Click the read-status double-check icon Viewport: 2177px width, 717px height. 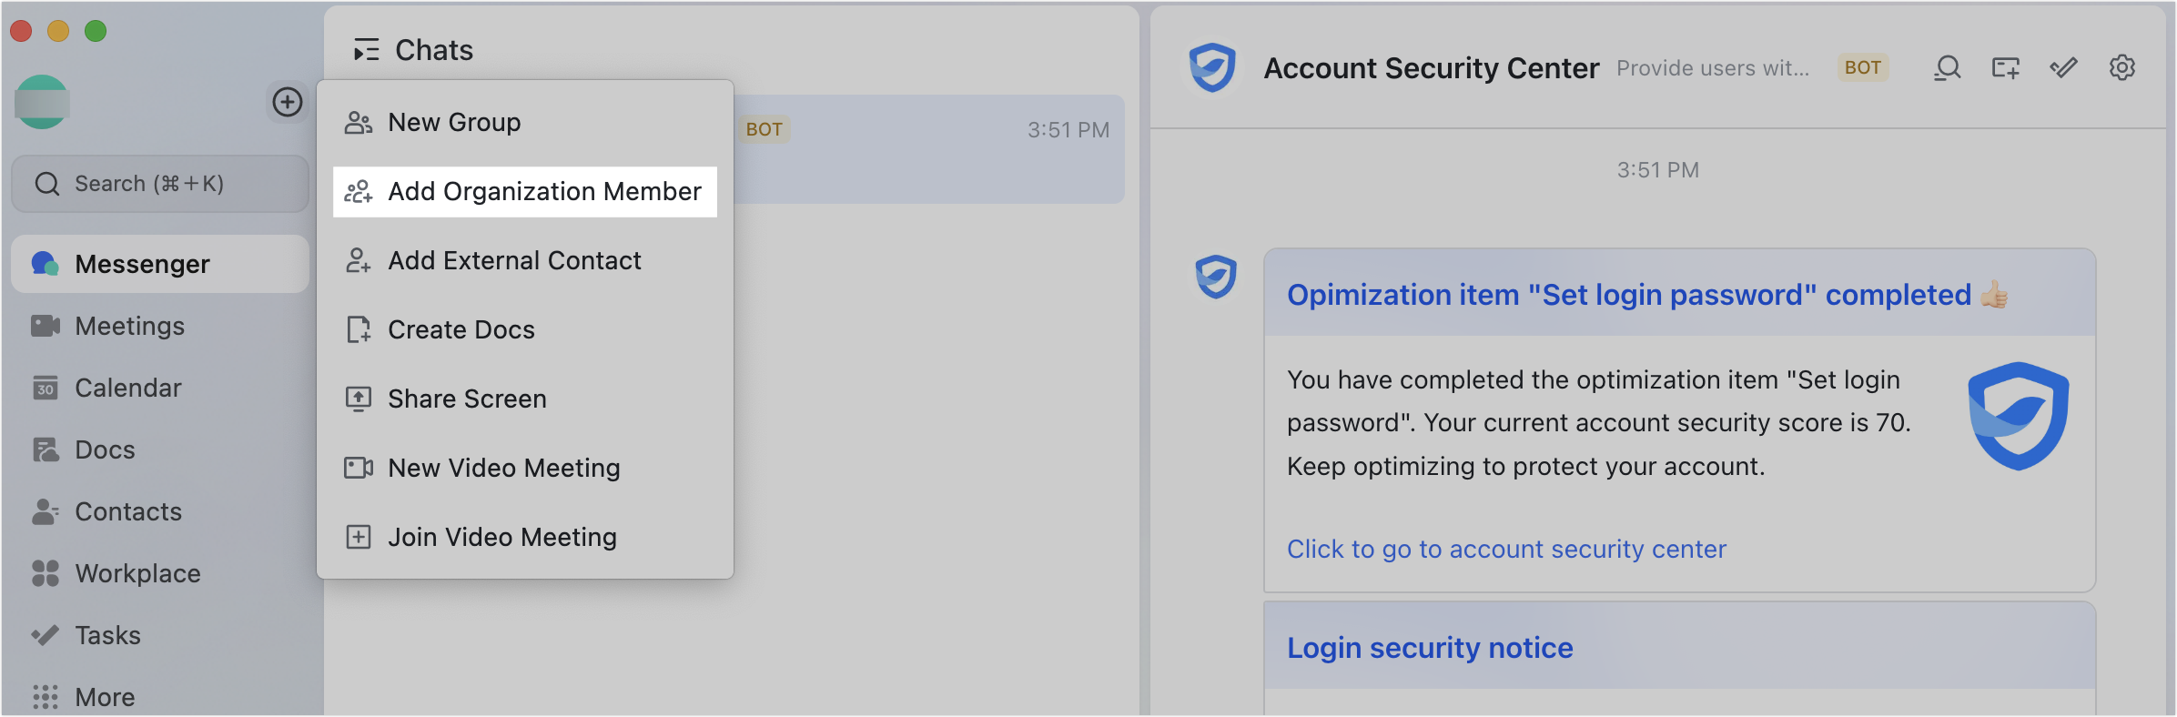(2064, 67)
